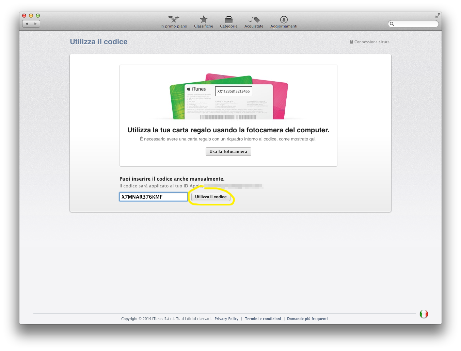Minimize the window with the yellow button

tap(31, 16)
